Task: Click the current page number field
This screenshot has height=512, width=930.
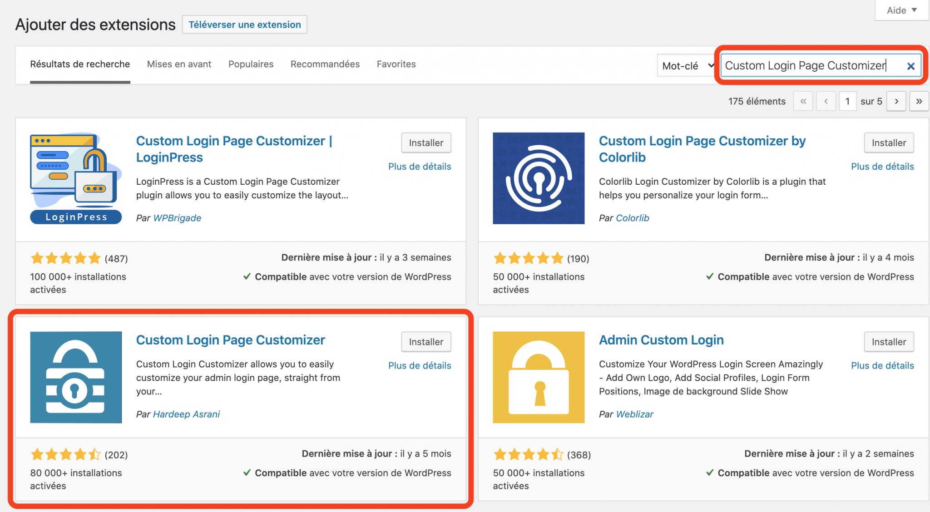Action: (847, 101)
